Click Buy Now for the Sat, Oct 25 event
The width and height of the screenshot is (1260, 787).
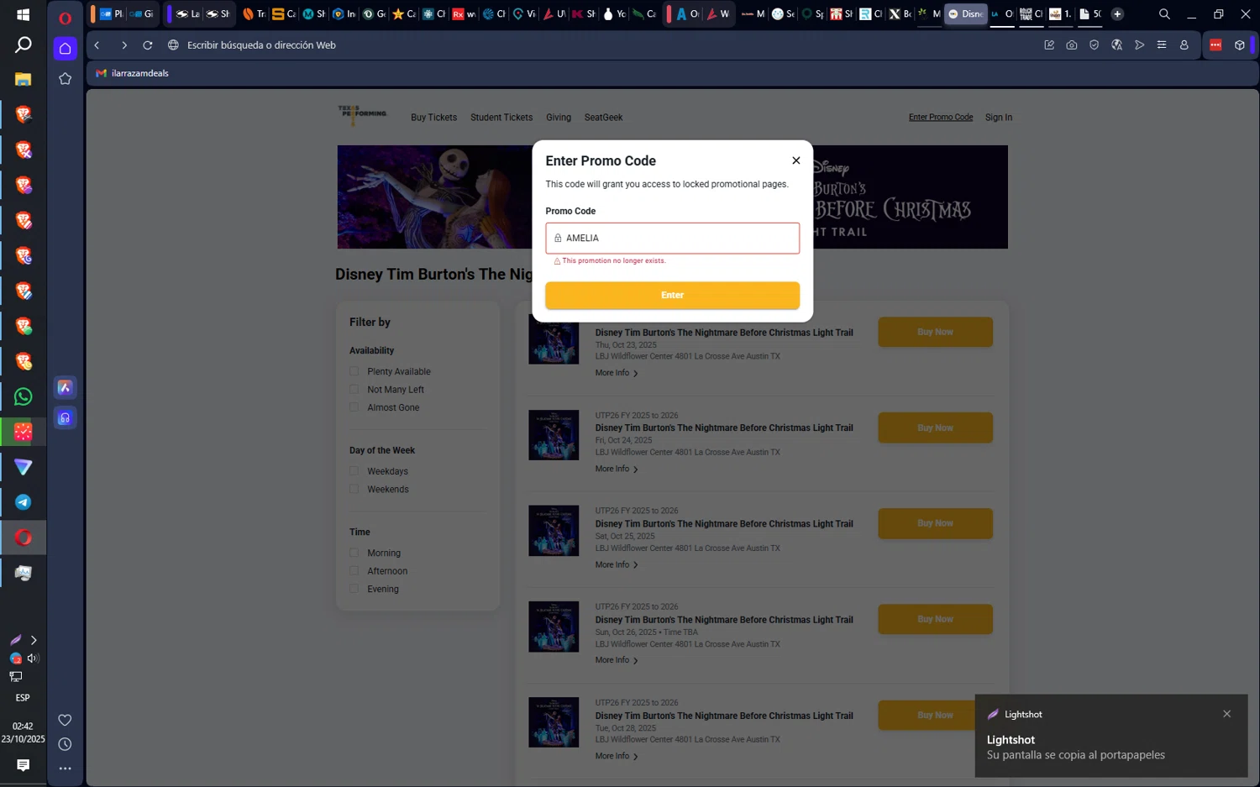pos(935,523)
